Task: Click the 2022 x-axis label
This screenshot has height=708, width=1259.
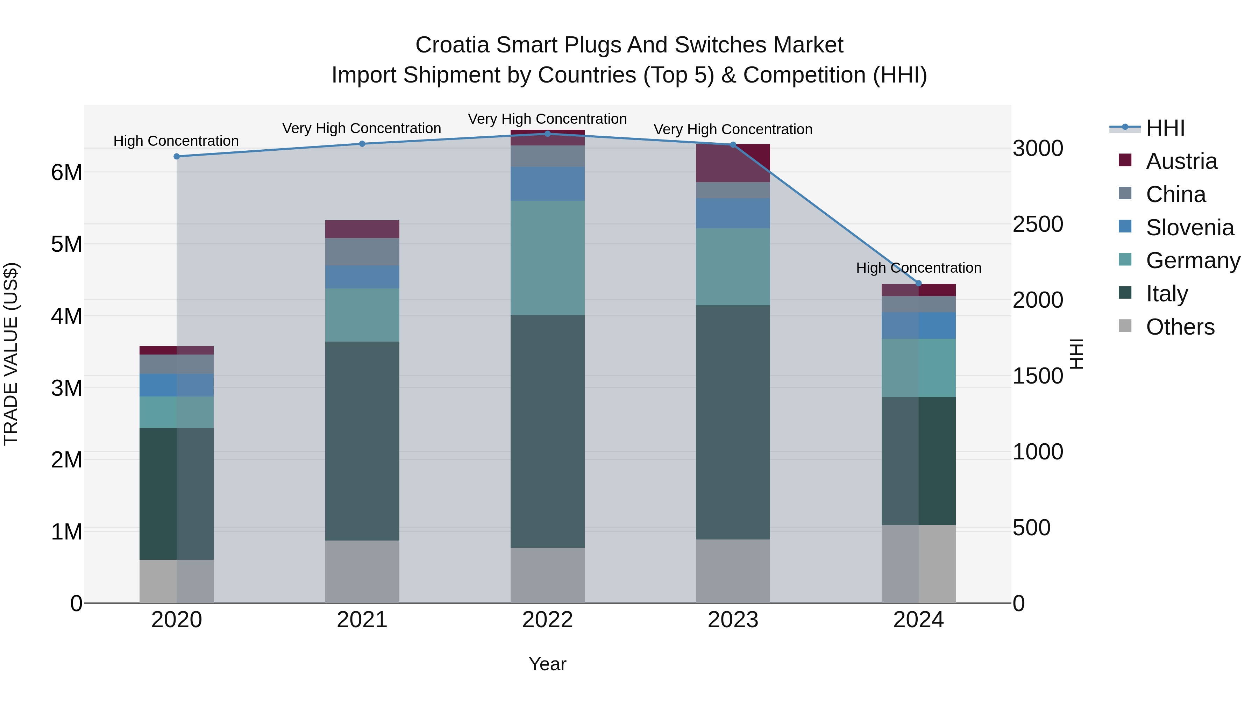Action: coord(547,620)
